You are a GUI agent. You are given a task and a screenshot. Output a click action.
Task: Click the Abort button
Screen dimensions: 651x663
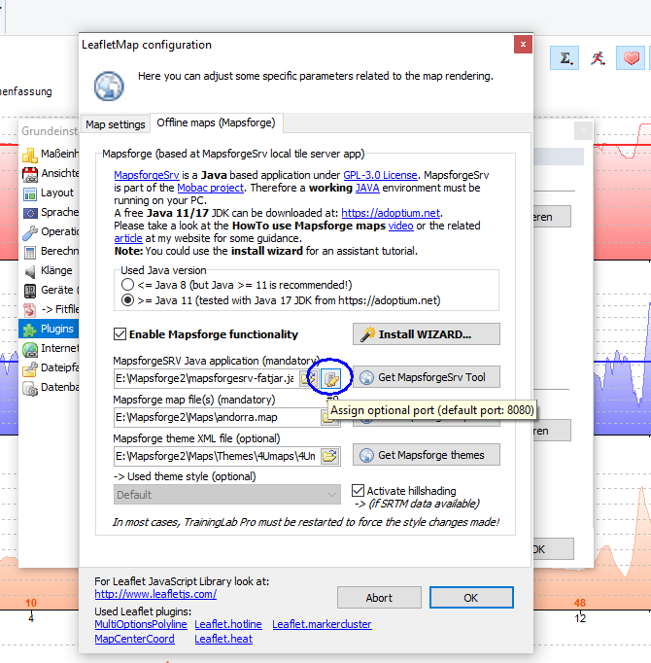(x=379, y=598)
